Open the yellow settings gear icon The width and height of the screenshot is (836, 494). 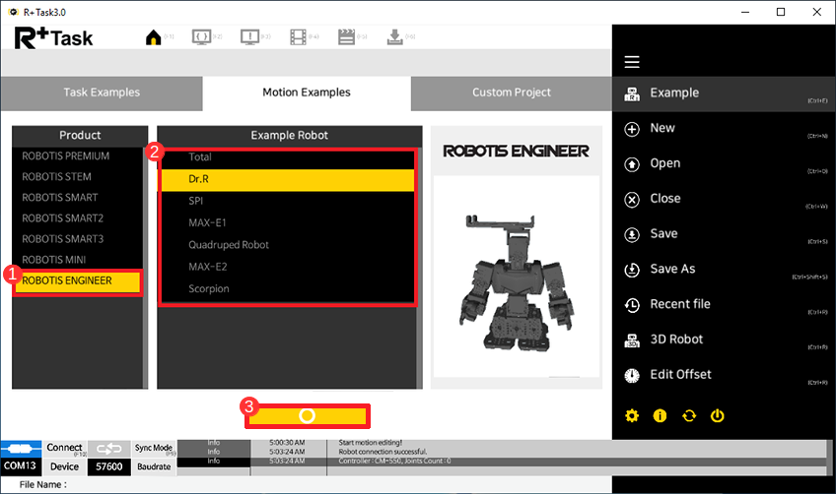[632, 416]
